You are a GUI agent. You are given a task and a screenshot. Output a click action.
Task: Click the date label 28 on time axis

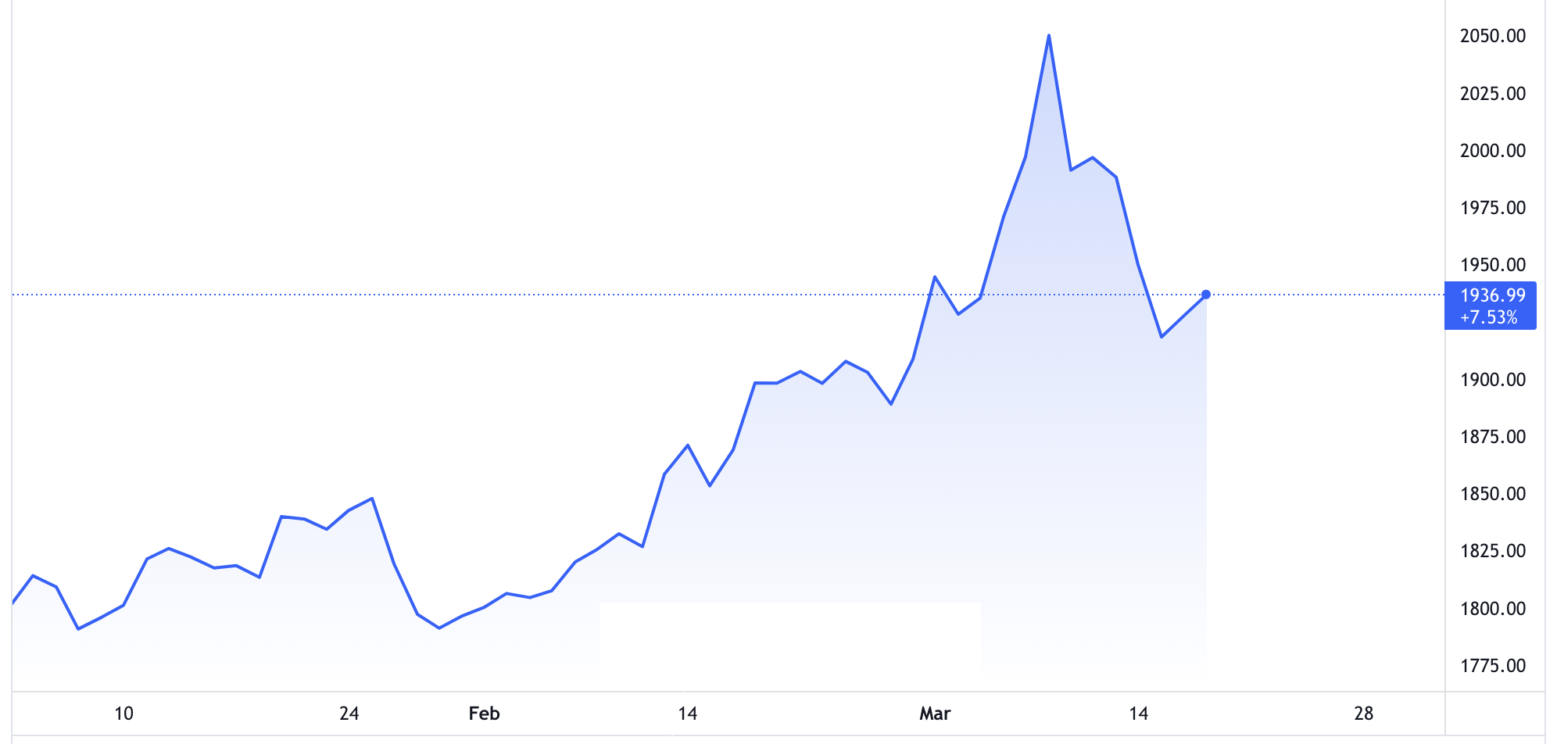point(1363,714)
